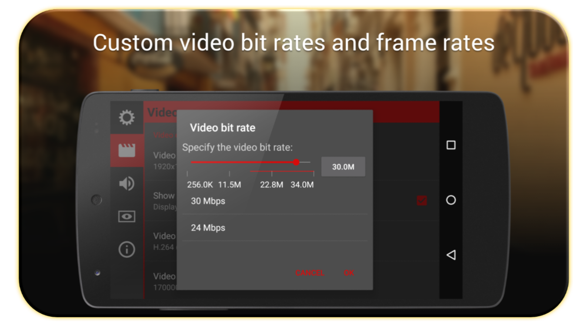Click the Video bit rate dialog title
The width and height of the screenshot is (587, 326).
click(223, 128)
